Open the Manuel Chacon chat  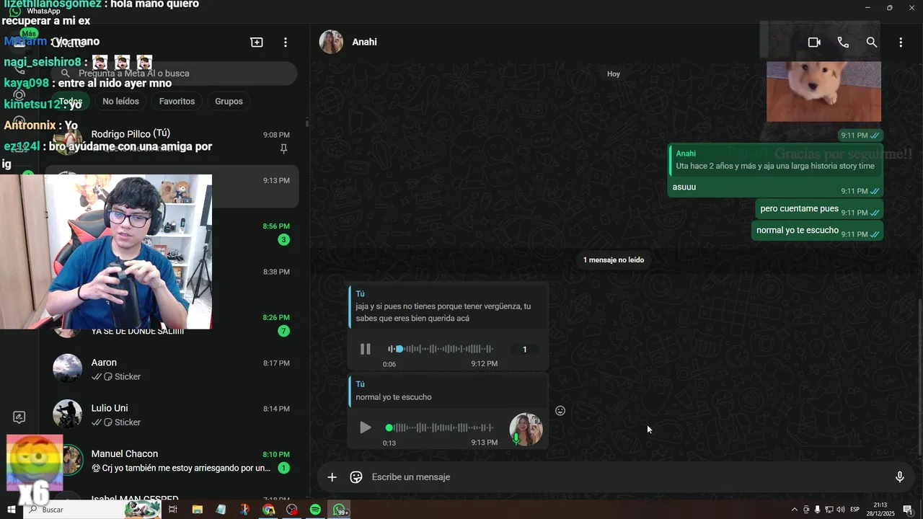[172, 460]
